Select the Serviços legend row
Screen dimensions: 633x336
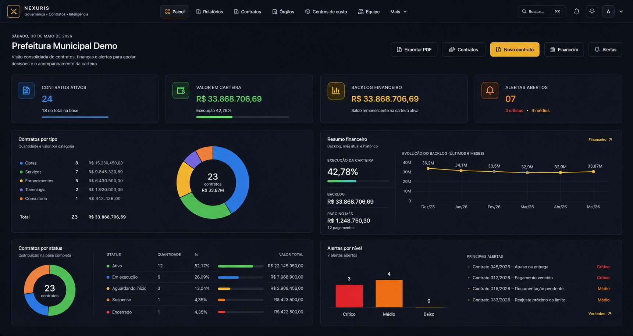coord(72,172)
